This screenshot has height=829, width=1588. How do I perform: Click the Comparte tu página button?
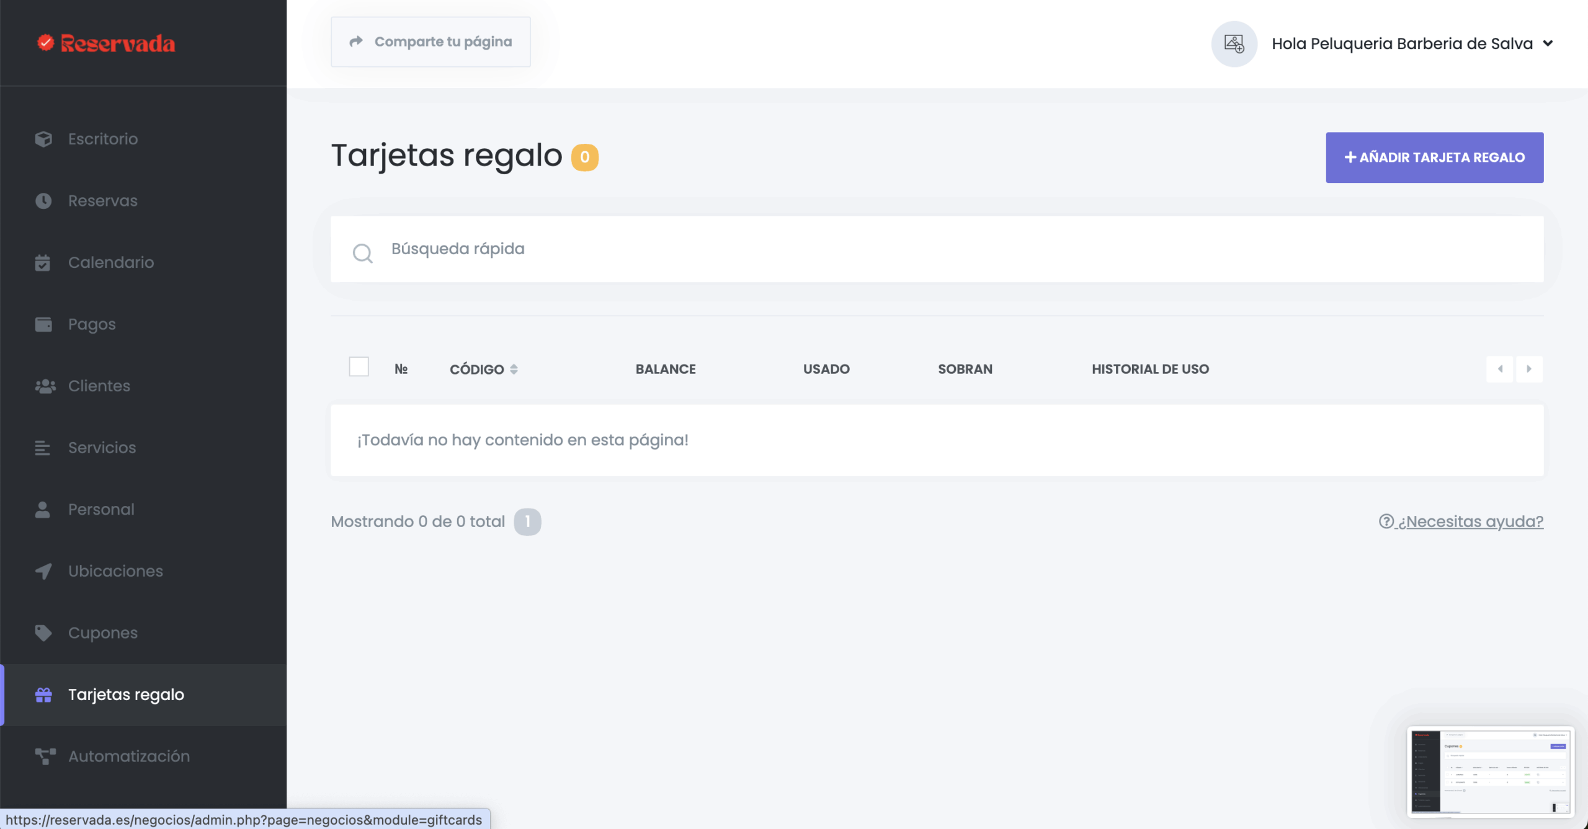coord(430,42)
